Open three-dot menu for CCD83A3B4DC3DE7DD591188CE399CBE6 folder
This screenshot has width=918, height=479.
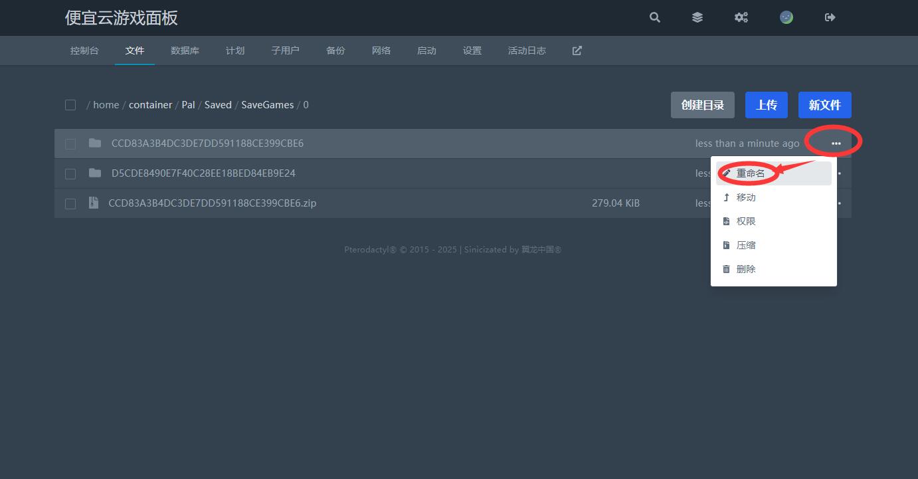836,144
